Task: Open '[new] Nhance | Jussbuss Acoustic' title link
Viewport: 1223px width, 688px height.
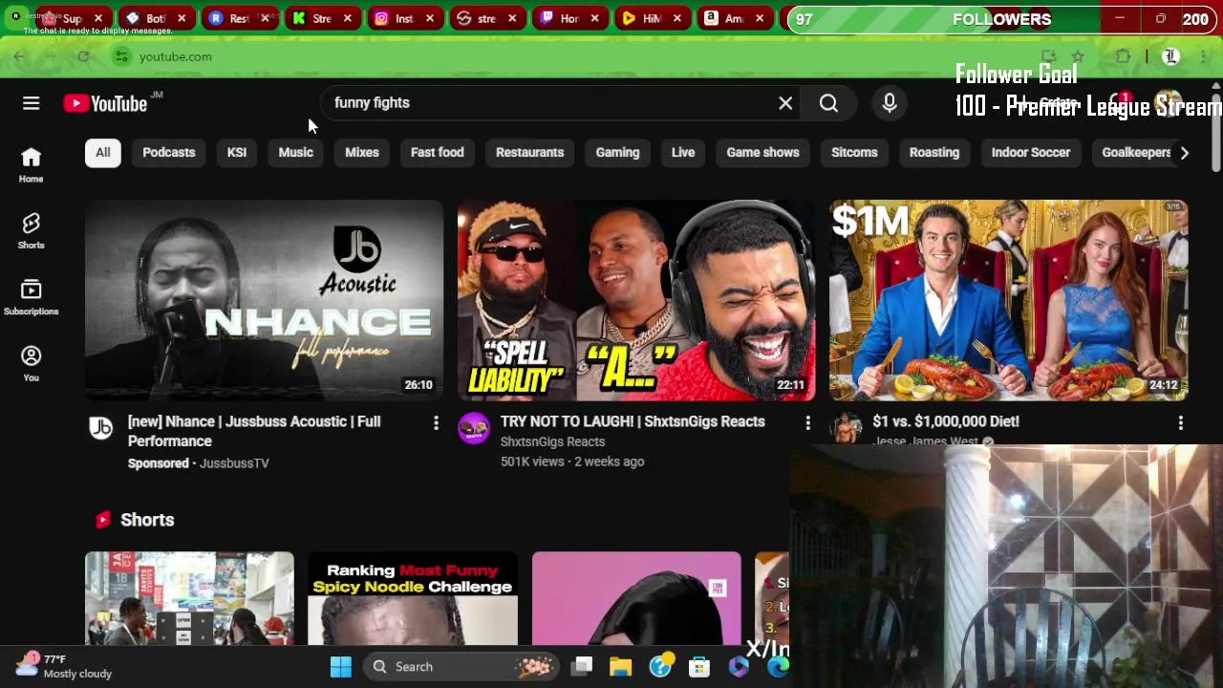Action: [254, 431]
